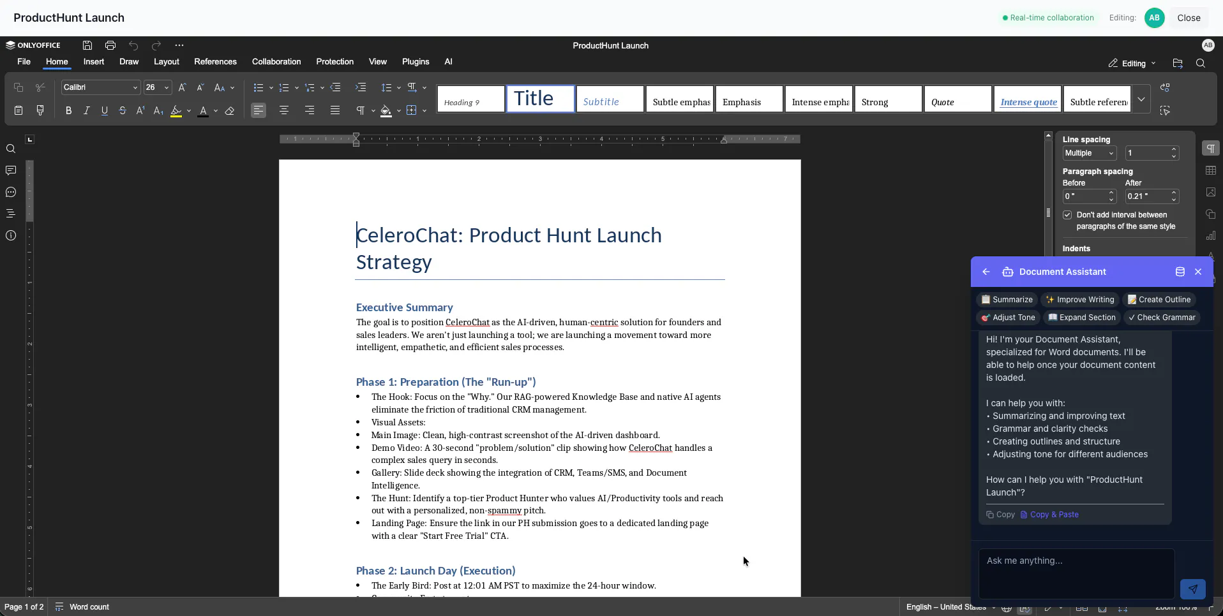Viewport: 1223px width, 616px height.
Task: Open the font size 26 dropdown
Action: click(167, 87)
